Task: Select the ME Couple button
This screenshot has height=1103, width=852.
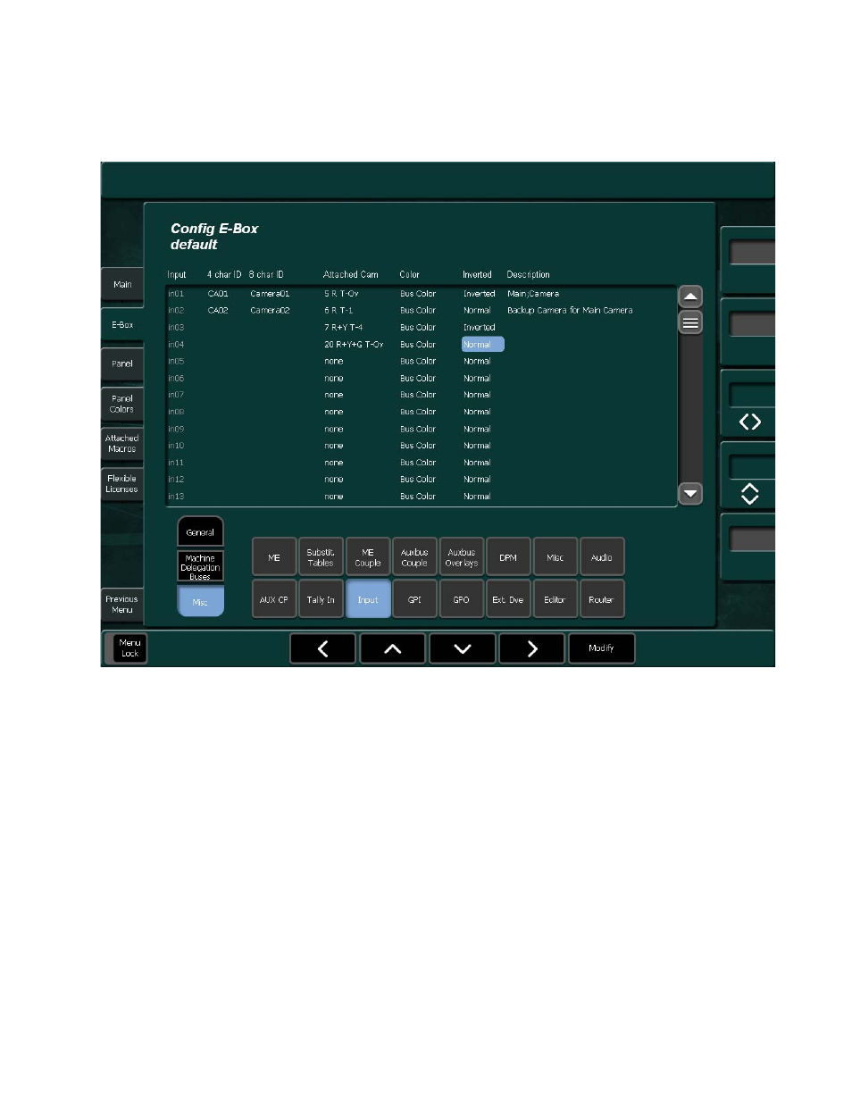Action: click(x=368, y=557)
